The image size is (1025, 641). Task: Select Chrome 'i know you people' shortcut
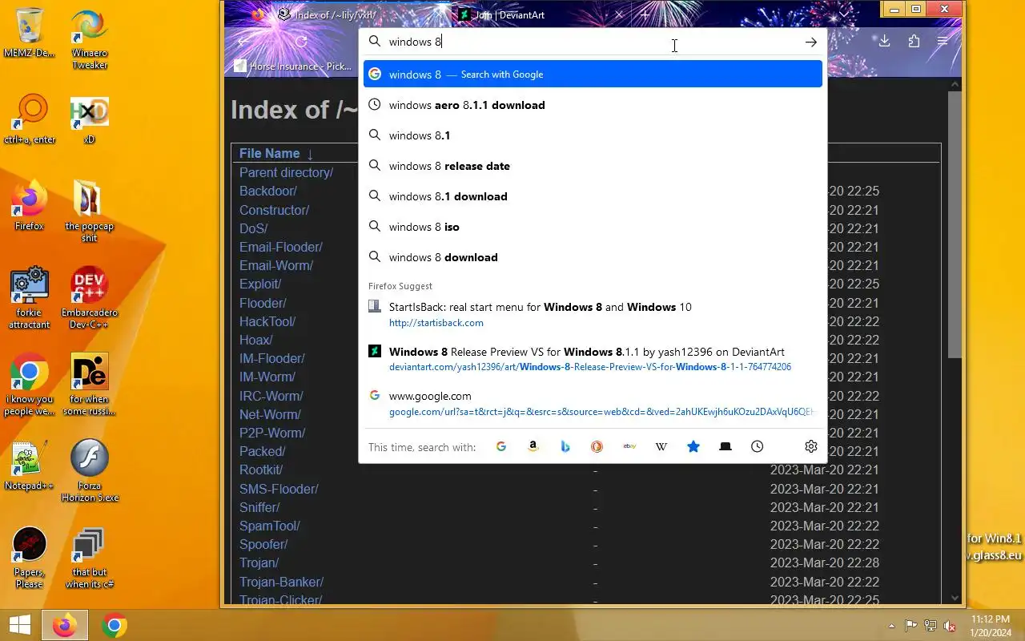coord(29,385)
